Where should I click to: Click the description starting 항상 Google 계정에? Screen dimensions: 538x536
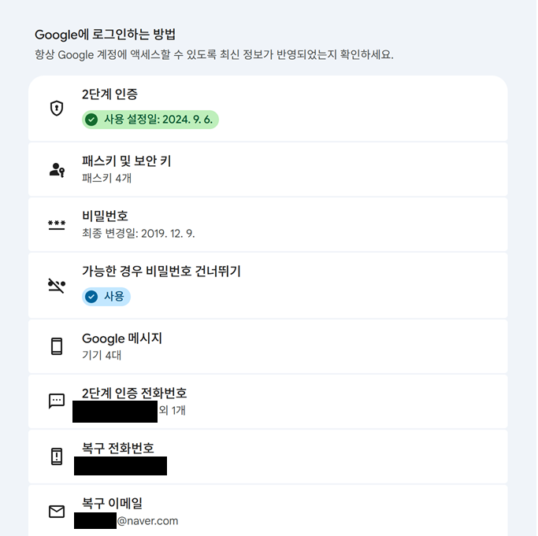(x=214, y=54)
